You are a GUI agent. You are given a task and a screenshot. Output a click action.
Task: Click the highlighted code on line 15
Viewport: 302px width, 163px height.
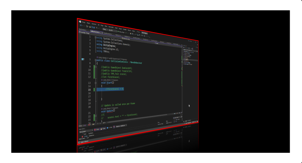pyautogui.click(x=114, y=88)
